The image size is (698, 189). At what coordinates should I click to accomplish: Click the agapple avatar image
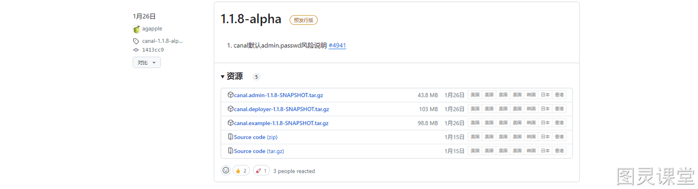pos(137,29)
